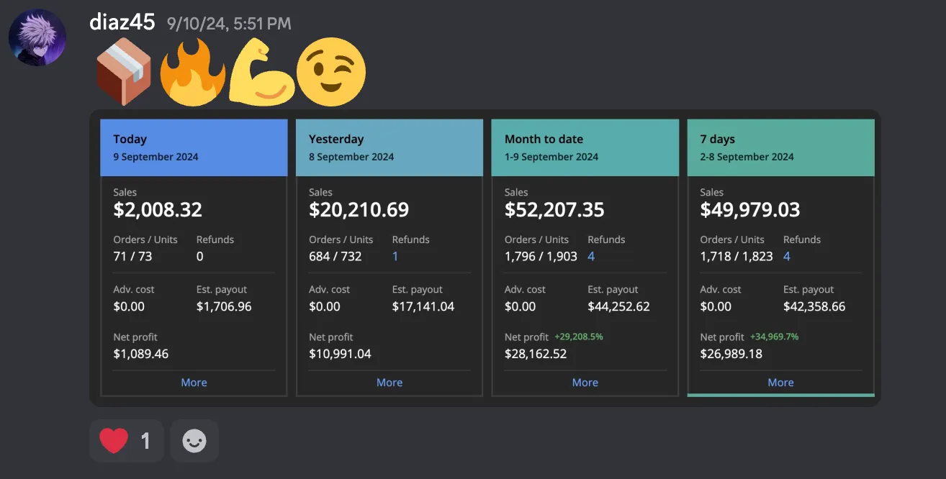The image size is (946, 479).
Task: Click the date 8 September 2024
Action: [x=351, y=157]
